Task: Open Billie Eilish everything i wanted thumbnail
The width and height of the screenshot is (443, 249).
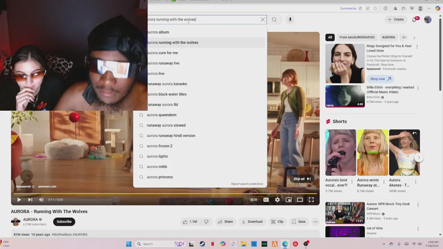Action: pyautogui.click(x=345, y=96)
